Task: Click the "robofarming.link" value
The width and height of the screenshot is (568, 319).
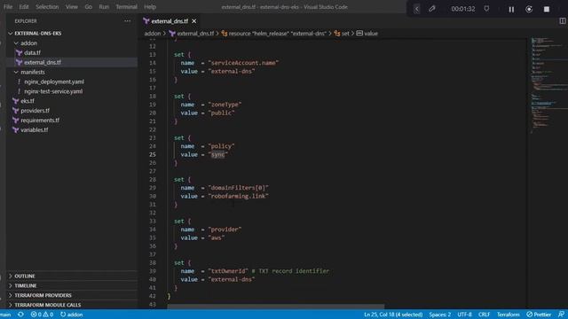Action: (239, 197)
